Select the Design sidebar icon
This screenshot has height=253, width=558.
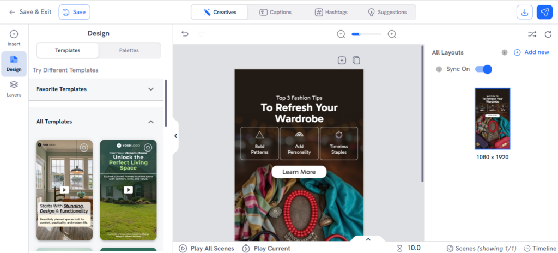coord(14,64)
